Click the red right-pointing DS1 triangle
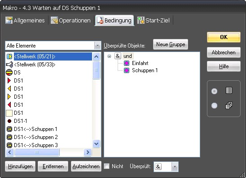 pos(9,81)
